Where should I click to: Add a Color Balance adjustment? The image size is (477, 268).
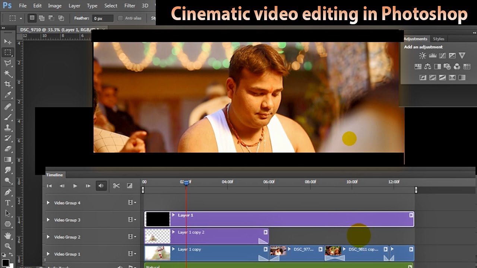coord(427,67)
